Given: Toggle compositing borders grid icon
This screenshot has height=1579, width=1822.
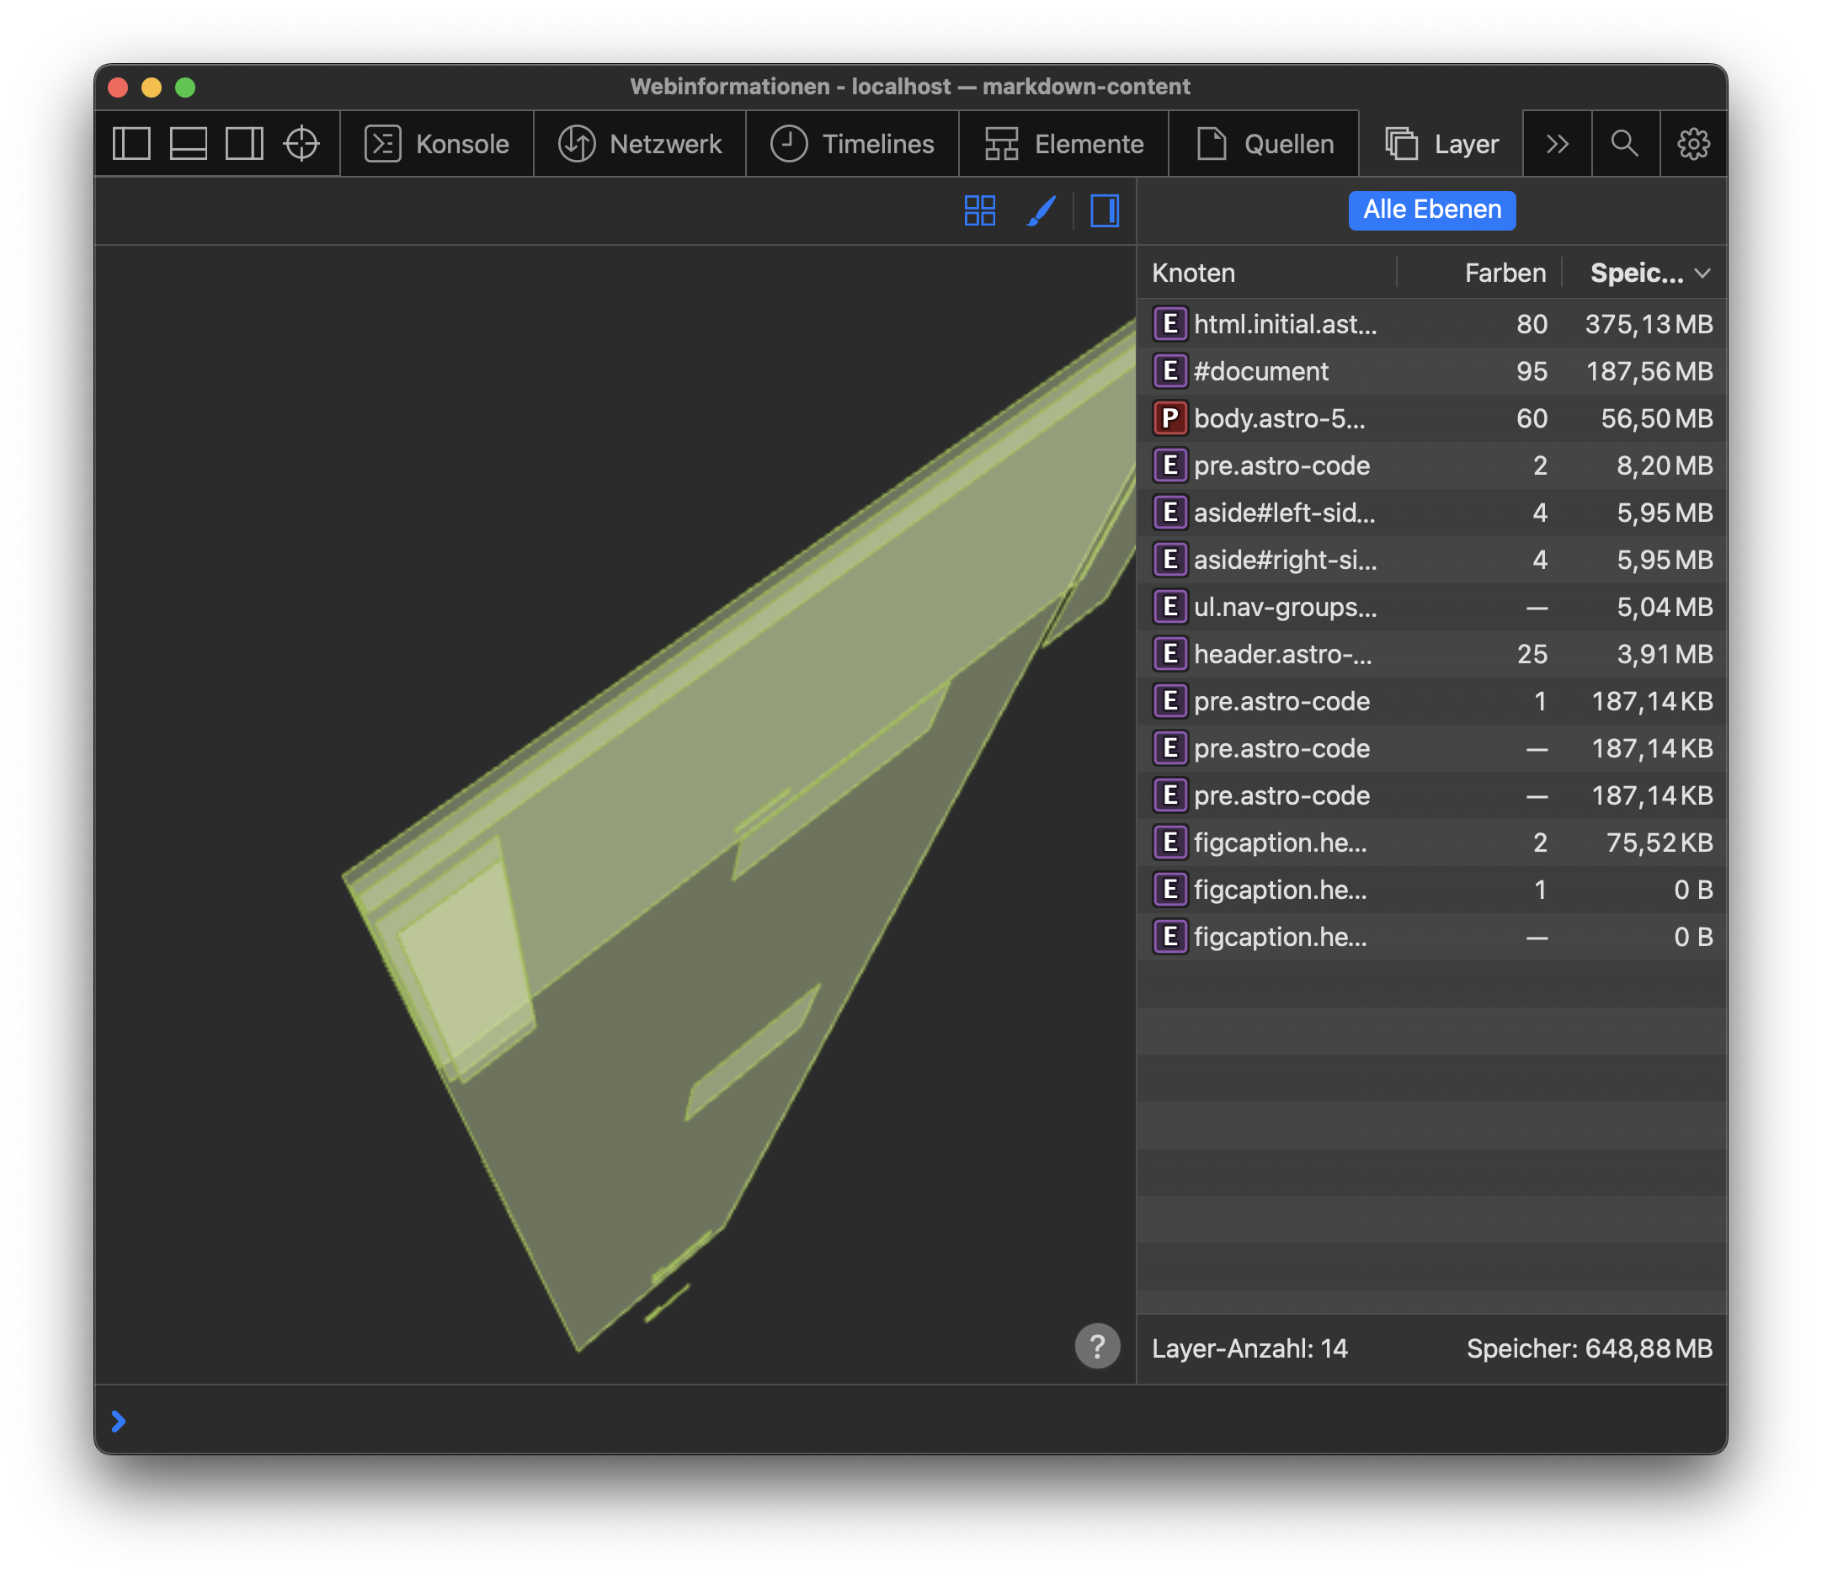Looking at the screenshot, I should click(x=979, y=210).
